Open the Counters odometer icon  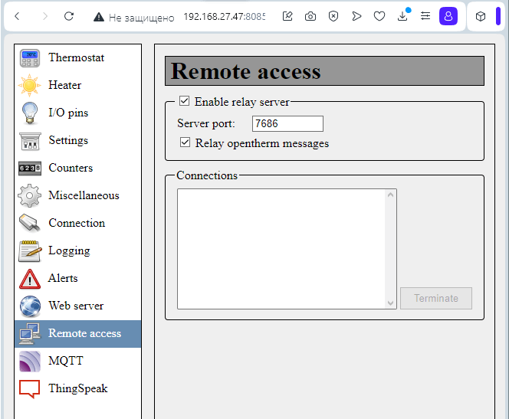pyautogui.click(x=29, y=169)
